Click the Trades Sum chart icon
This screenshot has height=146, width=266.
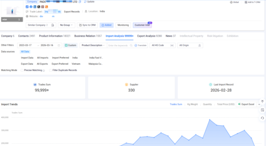click(x=35, y=85)
